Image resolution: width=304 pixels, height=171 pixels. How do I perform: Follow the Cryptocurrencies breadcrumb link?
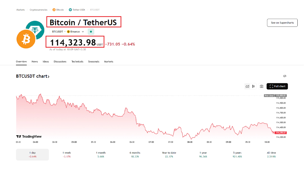coord(39,10)
